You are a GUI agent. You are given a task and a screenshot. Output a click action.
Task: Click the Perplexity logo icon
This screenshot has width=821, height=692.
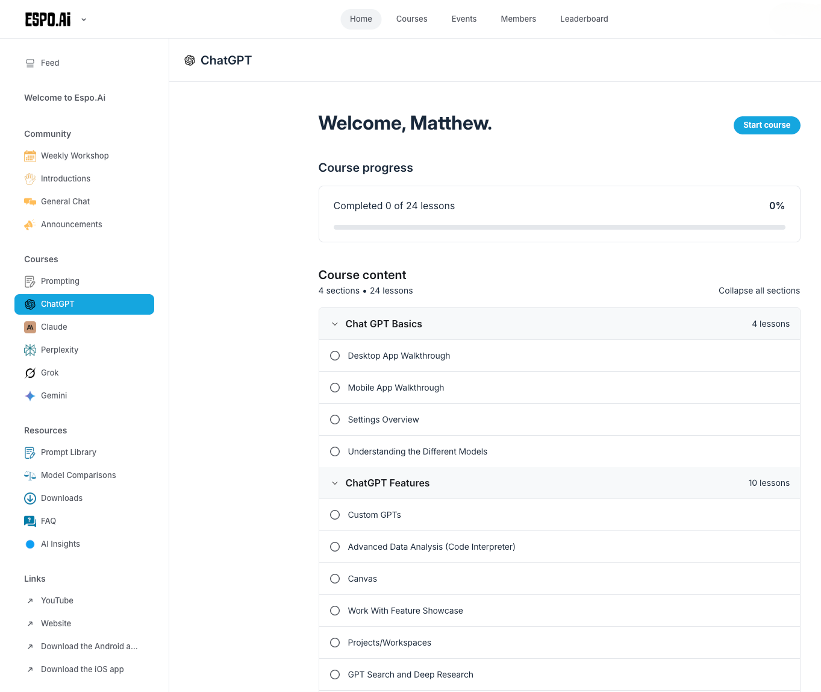[30, 350]
